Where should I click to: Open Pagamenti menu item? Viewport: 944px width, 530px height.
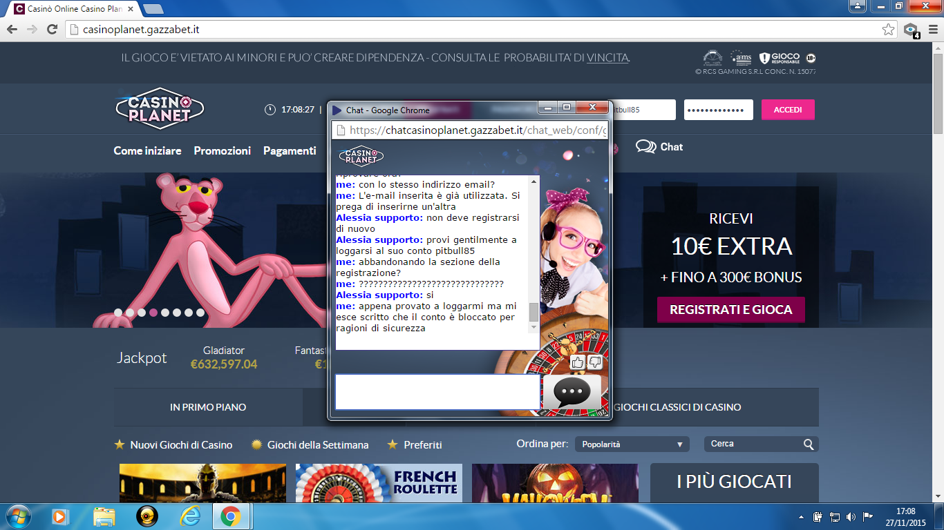coord(290,150)
